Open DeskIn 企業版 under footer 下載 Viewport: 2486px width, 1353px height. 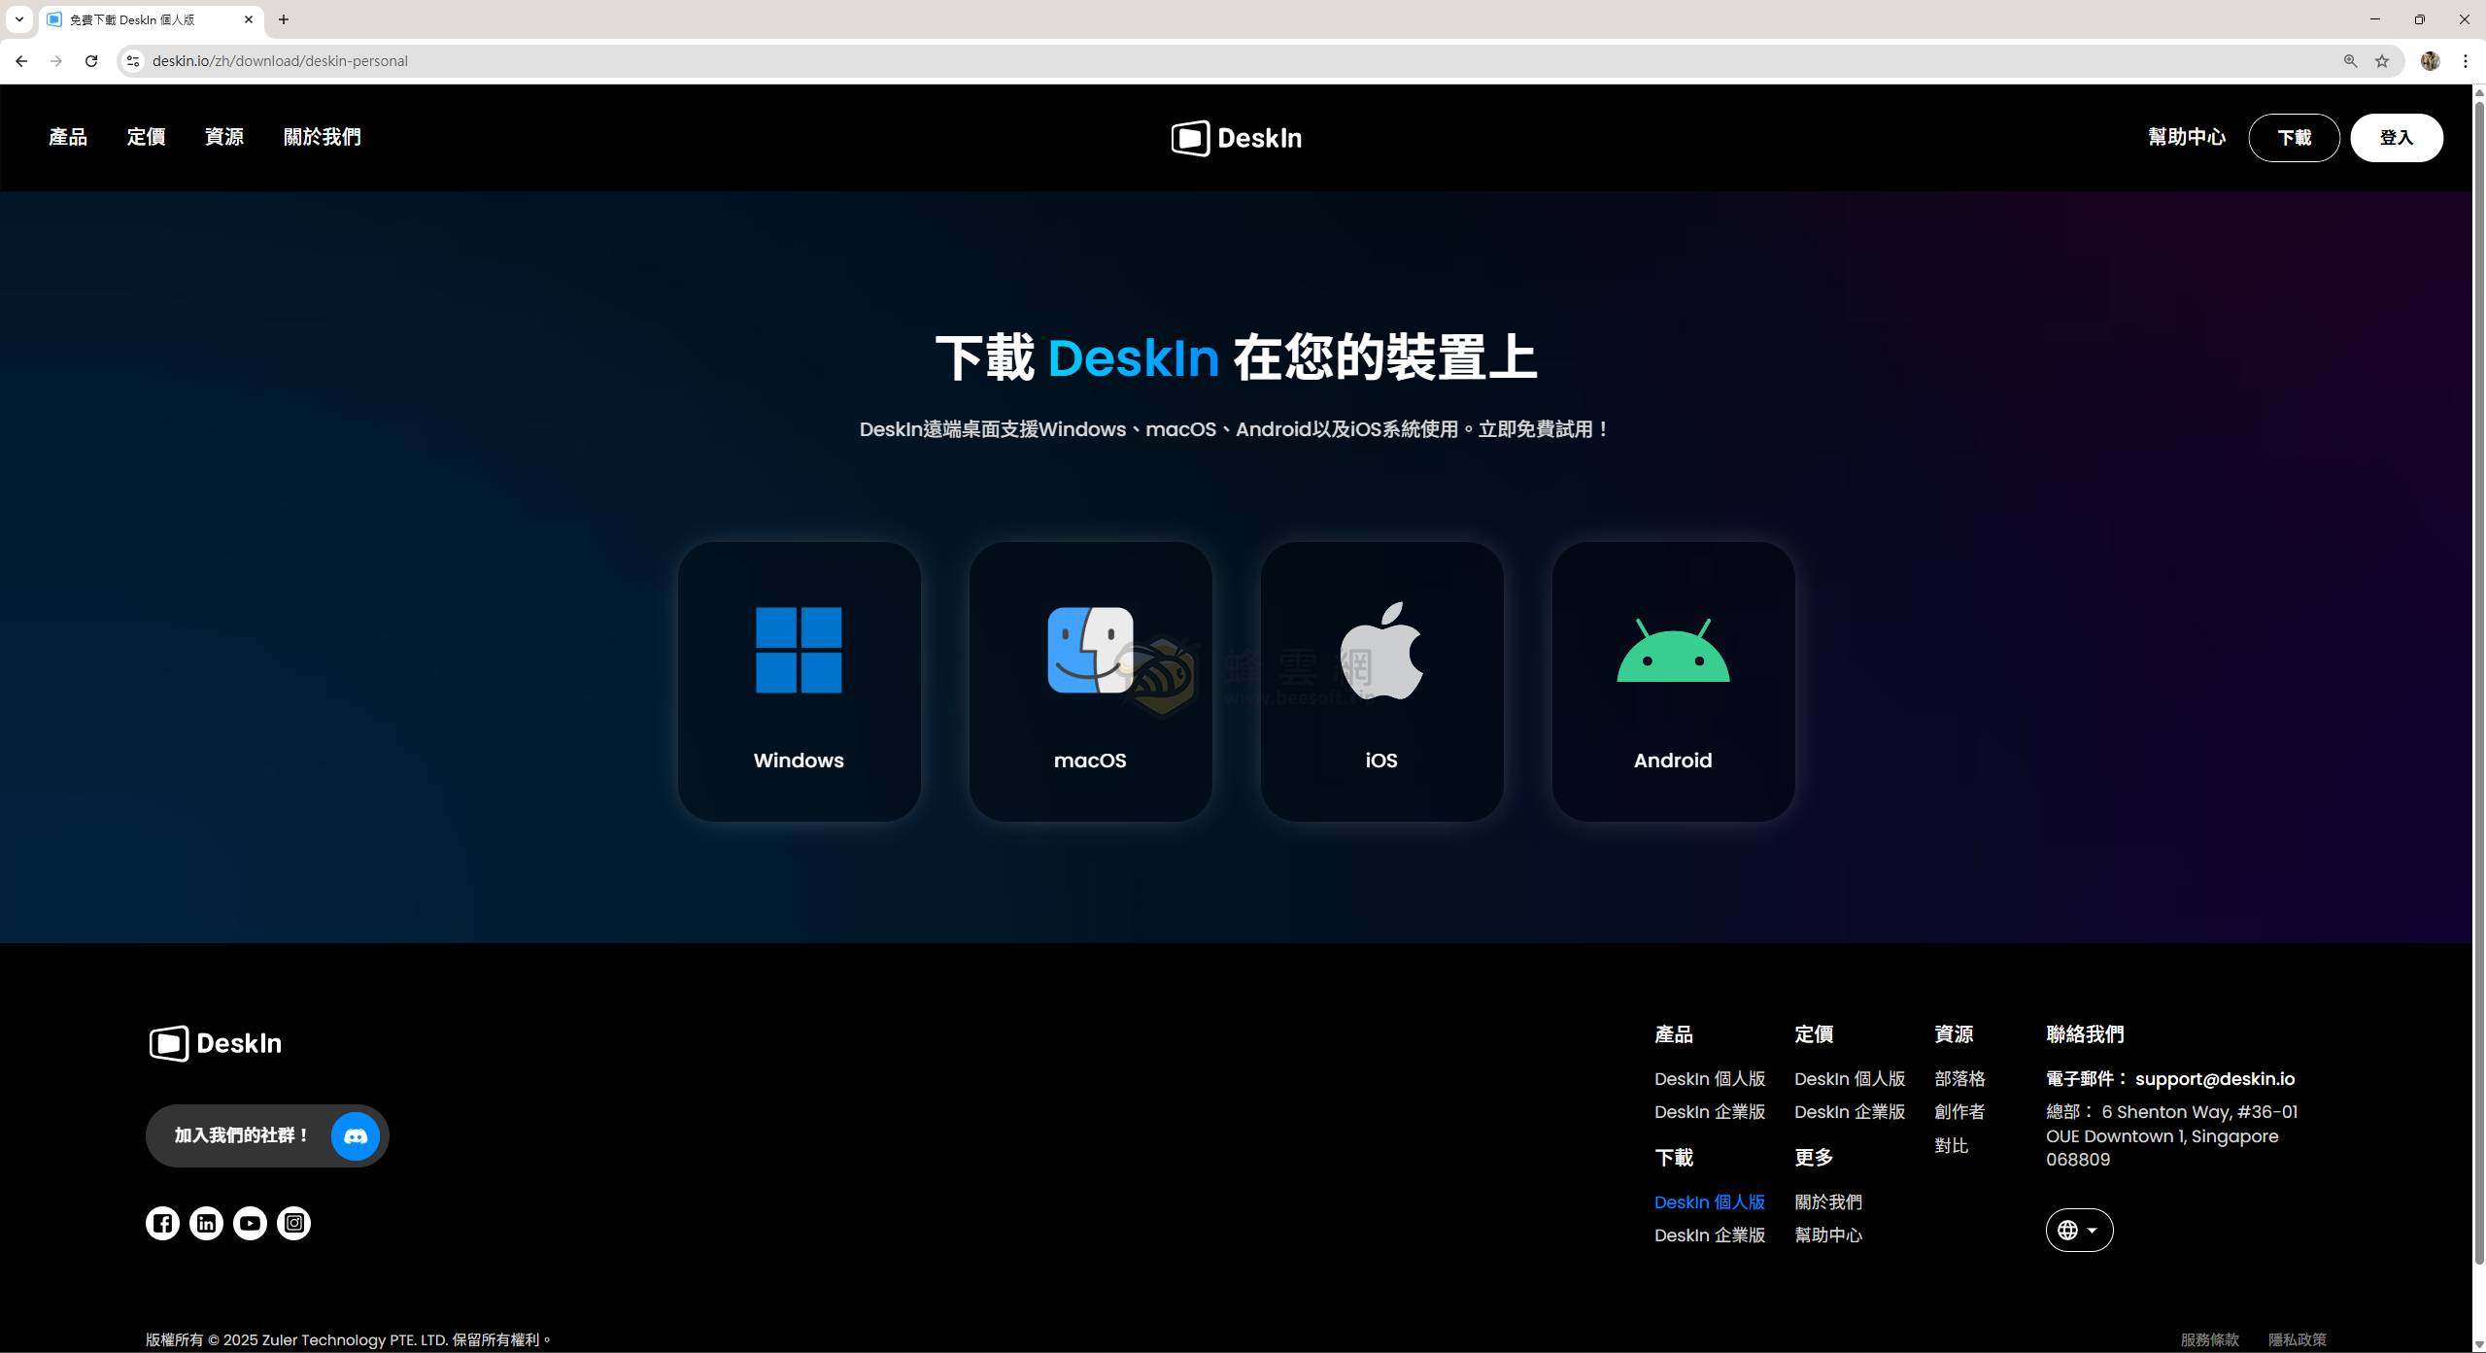coord(1710,1235)
